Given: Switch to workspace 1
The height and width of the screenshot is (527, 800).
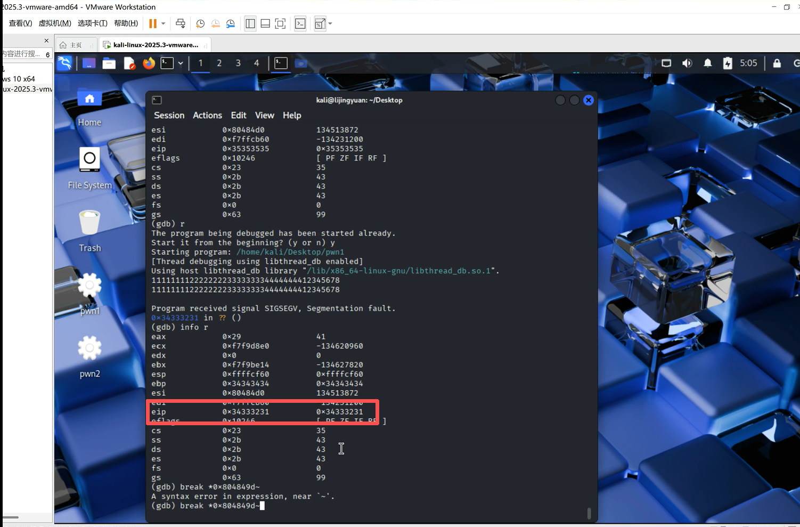Looking at the screenshot, I should tap(200, 63).
